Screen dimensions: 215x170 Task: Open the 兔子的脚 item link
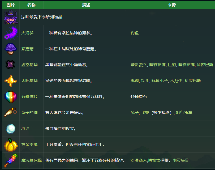(29, 113)
